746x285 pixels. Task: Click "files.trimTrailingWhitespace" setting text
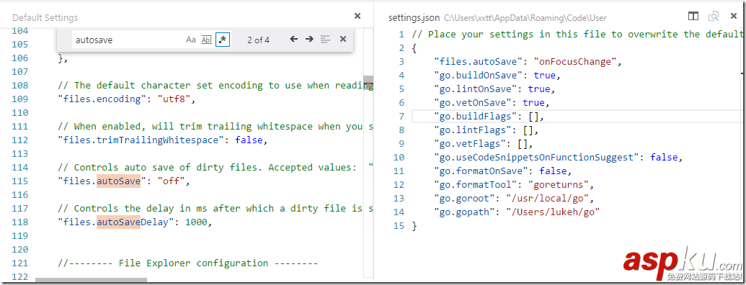141,140
